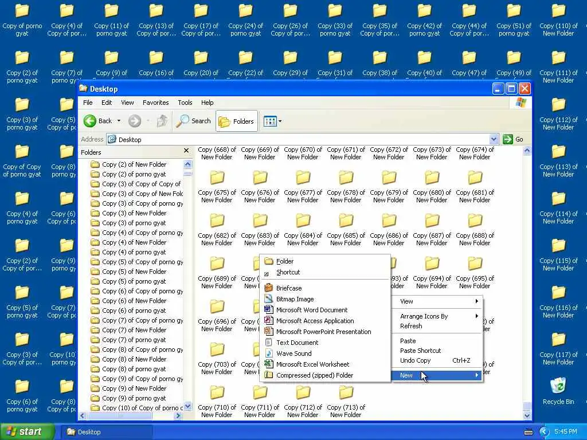Expand the Address bar dropdown
Screen dimensions: 587x440
pyautogui.click(x=494, y=139)
